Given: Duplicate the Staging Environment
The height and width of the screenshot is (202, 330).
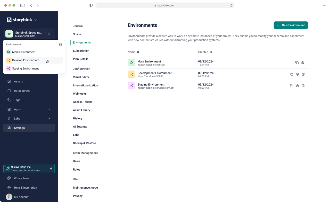Looking at the screenshot, I should click(292, 86).
